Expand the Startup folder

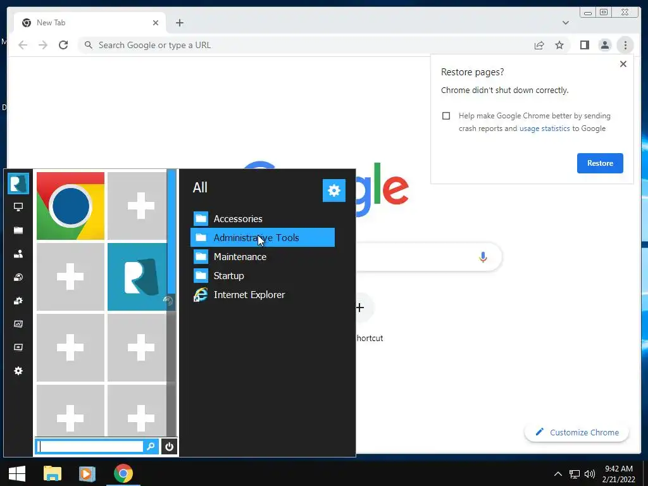(263, 276)
